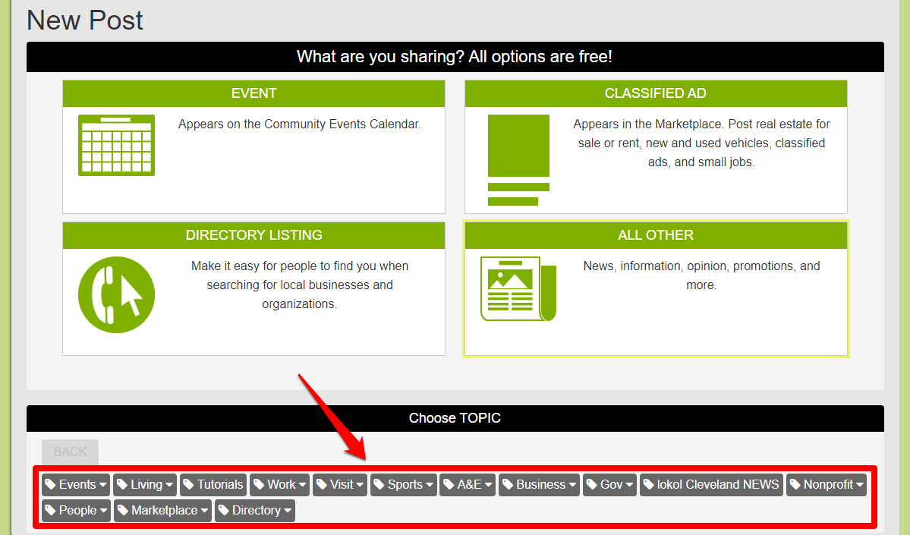The height and width of the screenshot is (535, 910).
Task: Click the tag icon on Visit topic
Action: click(322, 484)
